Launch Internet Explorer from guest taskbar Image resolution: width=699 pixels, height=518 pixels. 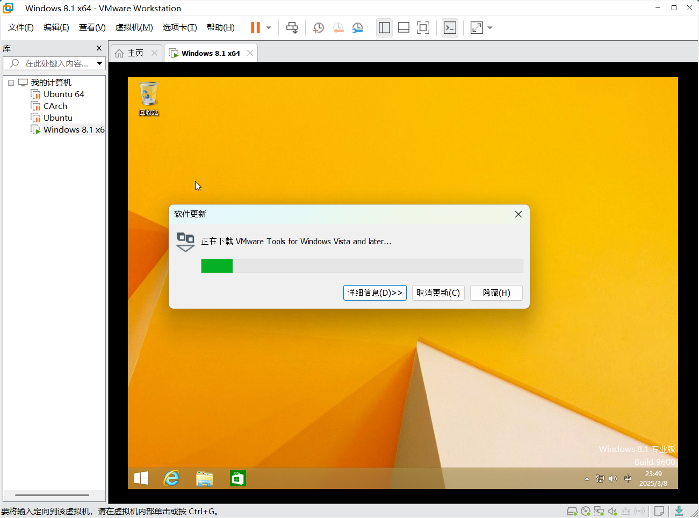(x=172, y=478)
